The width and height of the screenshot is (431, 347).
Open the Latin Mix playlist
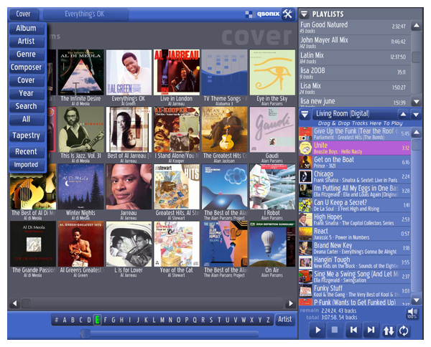pyautogui.click(x=355, y=57)
